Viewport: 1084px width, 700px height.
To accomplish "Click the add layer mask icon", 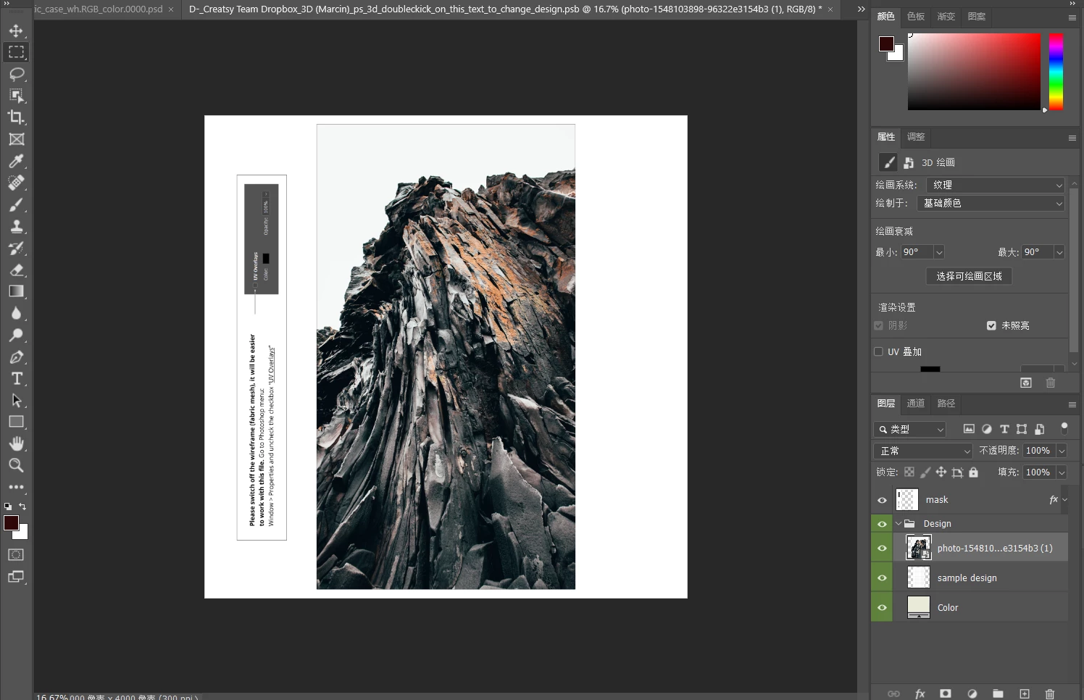I will pyautogui.click(x=946, y=693).
